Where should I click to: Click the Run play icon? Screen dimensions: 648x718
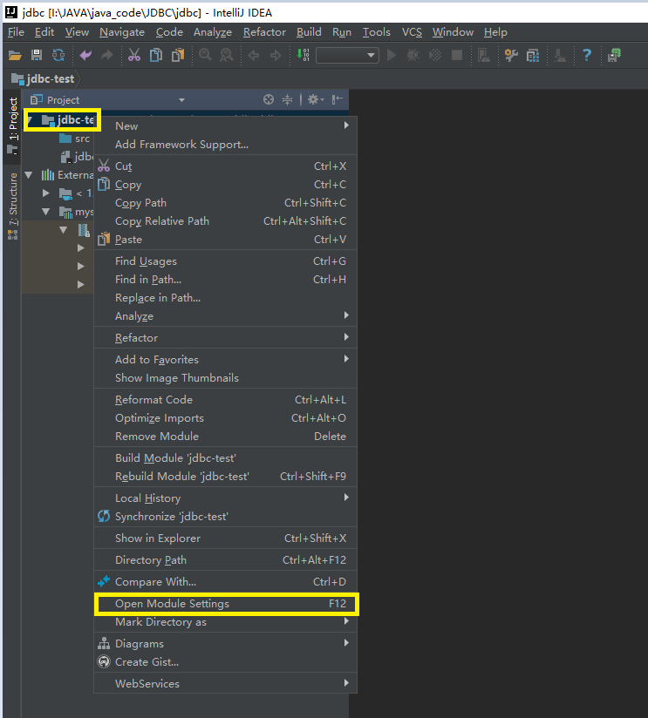392,56
